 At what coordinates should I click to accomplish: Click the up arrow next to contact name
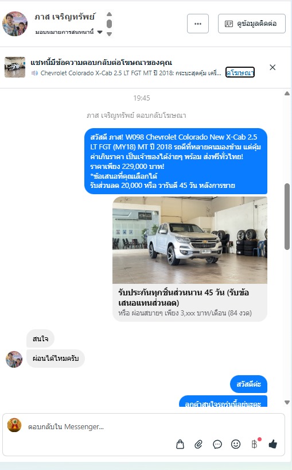point(109,14)
